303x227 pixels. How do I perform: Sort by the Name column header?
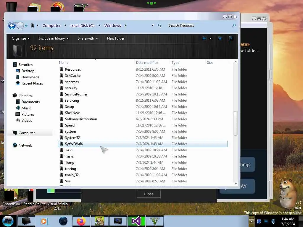[64, 63]
